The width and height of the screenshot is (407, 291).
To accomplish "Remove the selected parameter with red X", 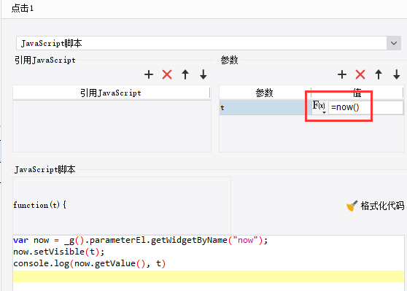I will [360, 75].
